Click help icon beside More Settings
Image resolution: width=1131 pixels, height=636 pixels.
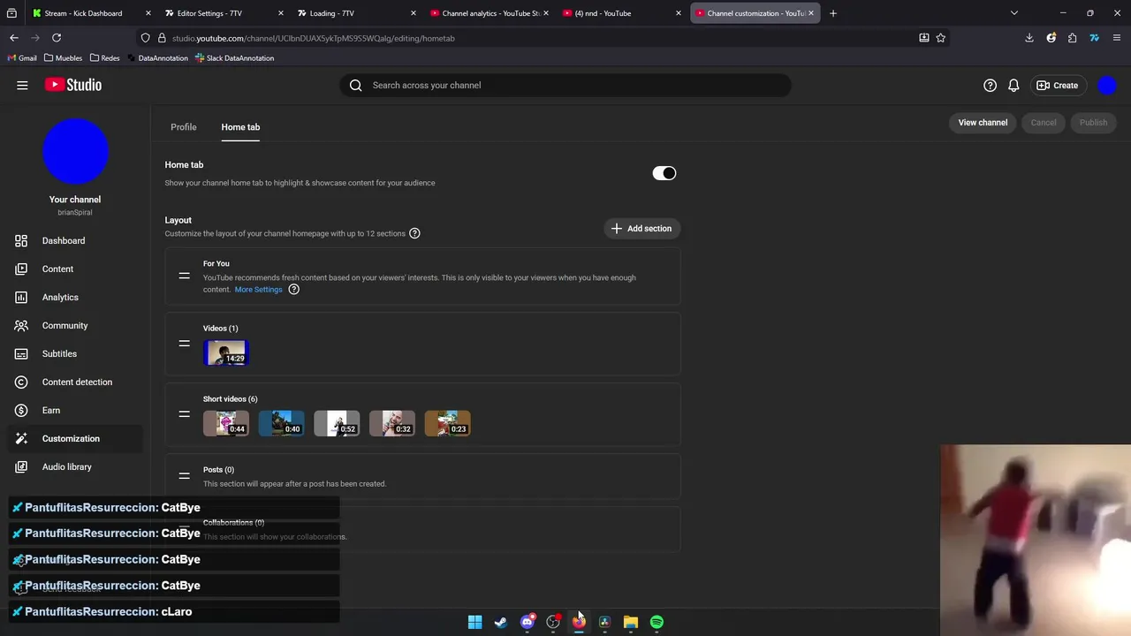point(294,290)
